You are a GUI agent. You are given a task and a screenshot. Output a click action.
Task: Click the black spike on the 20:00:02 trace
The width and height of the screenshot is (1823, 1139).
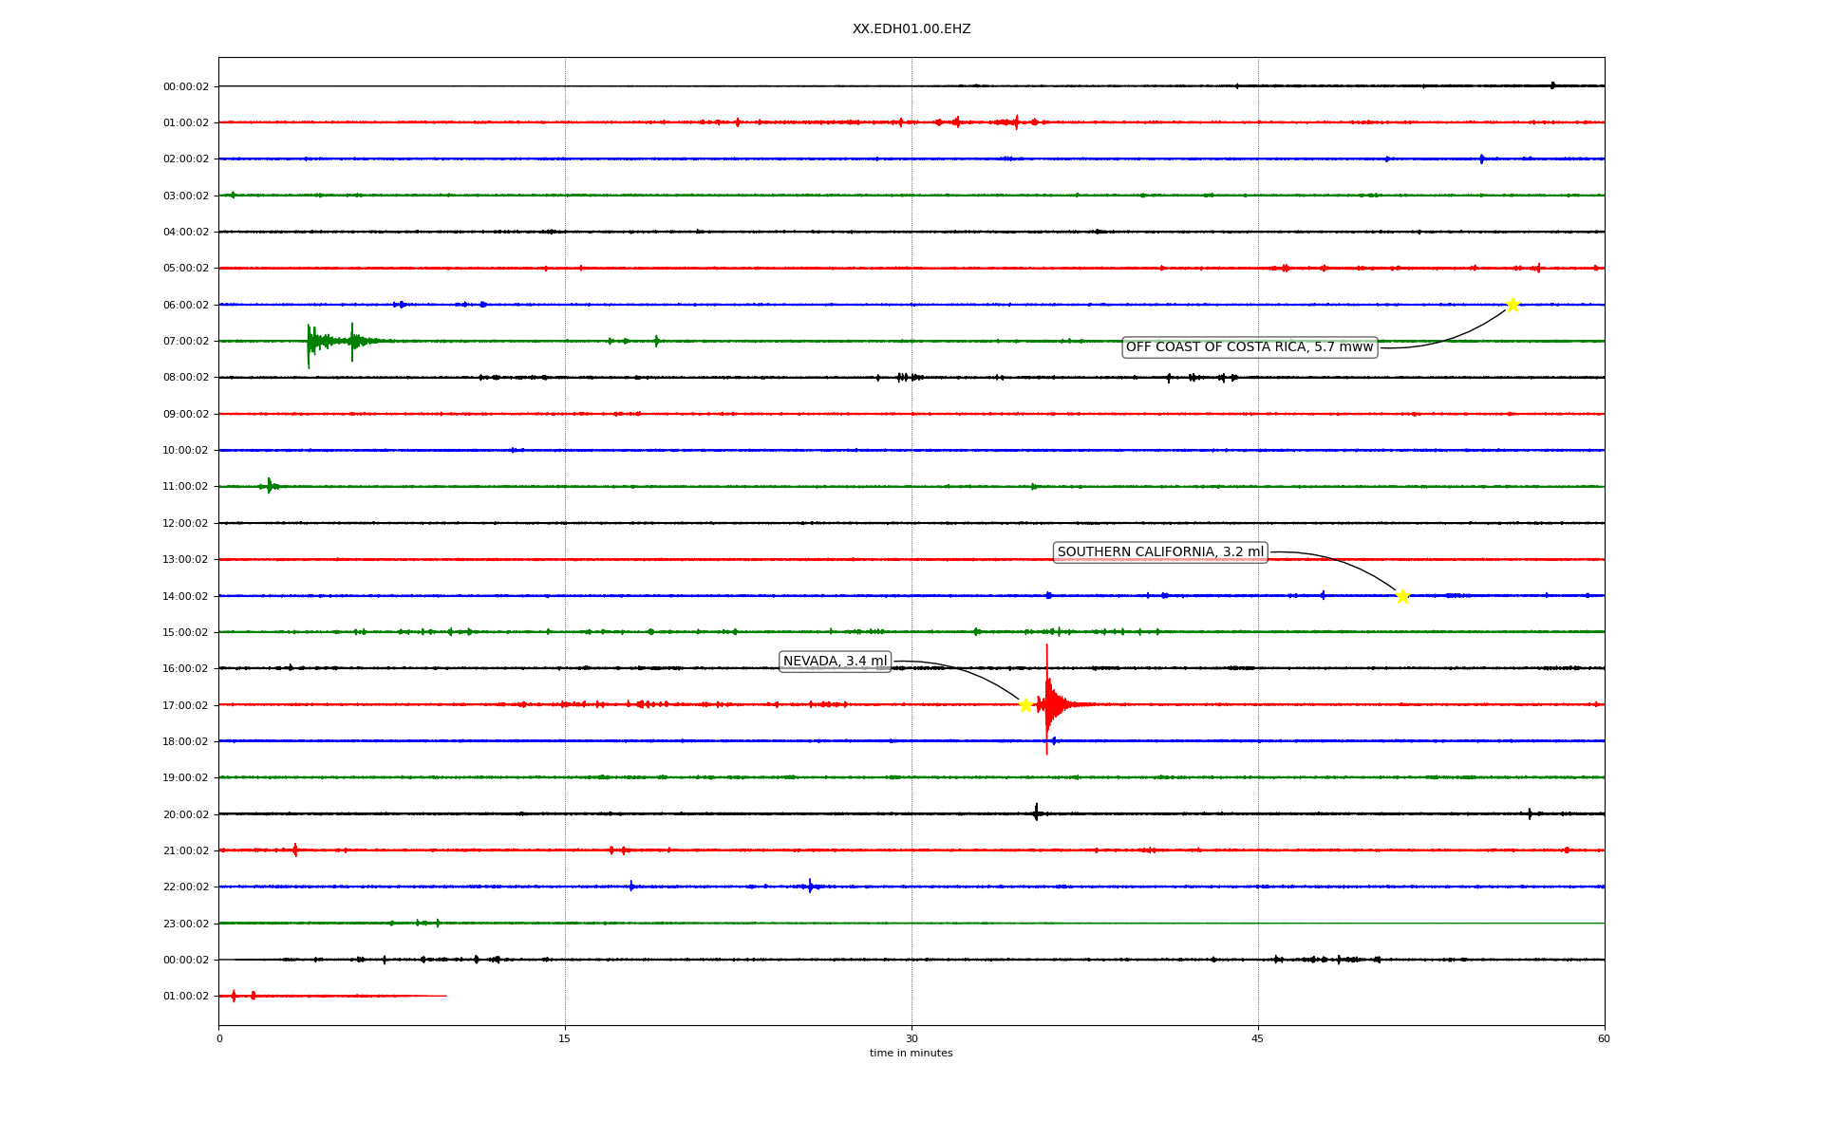[1036, 812]
